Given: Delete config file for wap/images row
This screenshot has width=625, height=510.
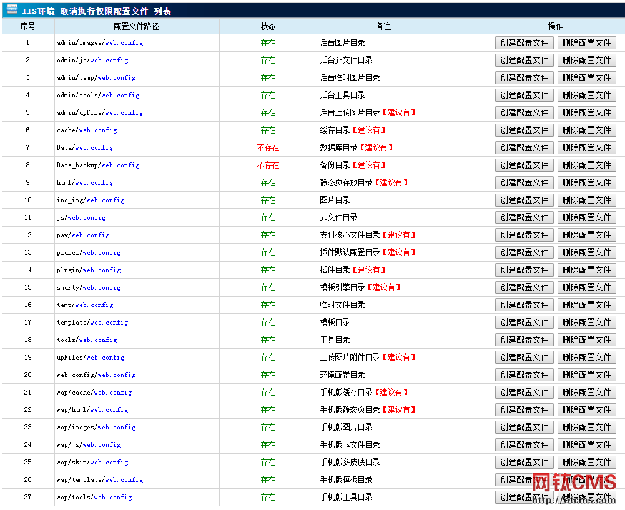Looking at the screenshot, I should 586,427.
